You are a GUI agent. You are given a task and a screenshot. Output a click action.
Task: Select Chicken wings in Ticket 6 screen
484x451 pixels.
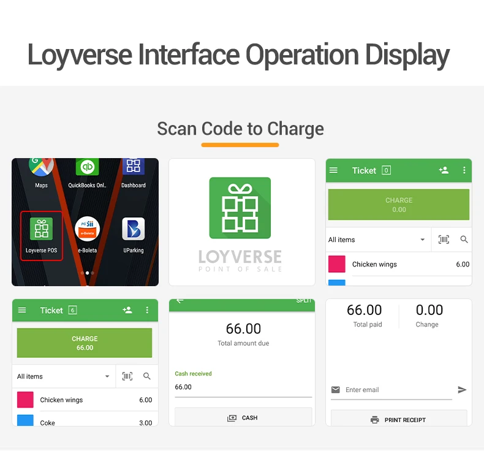85,400
